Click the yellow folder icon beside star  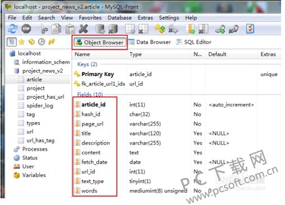pos(31,42)
